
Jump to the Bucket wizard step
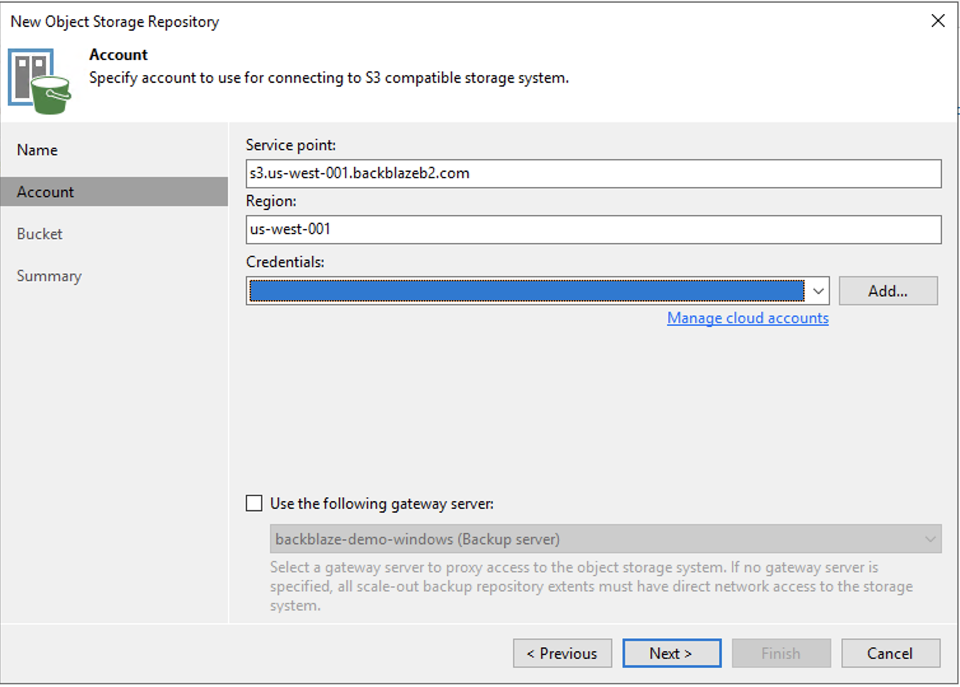coord(39,234)
